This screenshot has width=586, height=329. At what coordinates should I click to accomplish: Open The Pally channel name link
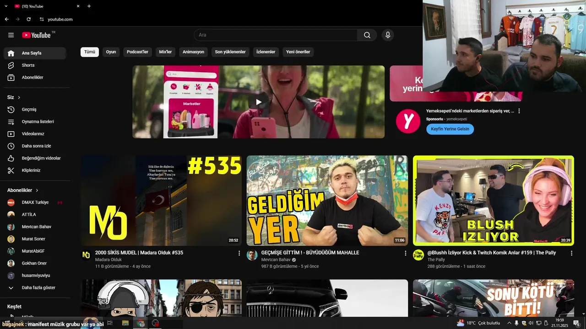pyautogui.click(x=436, y=260)
